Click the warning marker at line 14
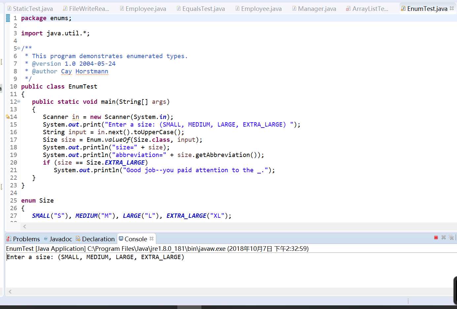 coord(8,117)
